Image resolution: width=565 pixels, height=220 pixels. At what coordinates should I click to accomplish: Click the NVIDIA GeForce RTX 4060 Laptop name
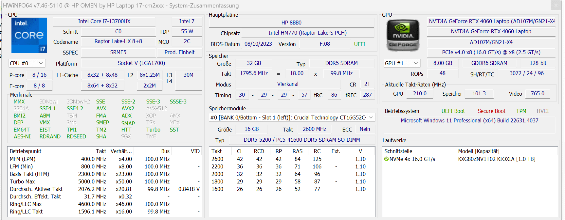tap(491, 31)
